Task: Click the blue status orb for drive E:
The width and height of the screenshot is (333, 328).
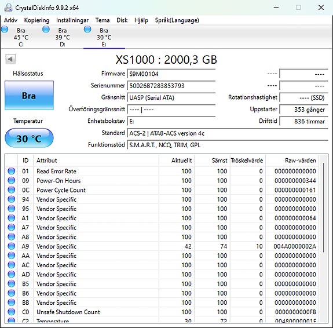Action: (x=87, y=30)
